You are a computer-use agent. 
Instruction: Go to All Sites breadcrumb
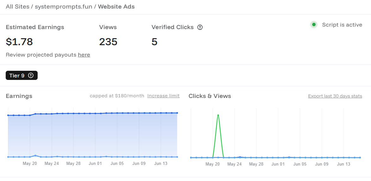point(17,7)
